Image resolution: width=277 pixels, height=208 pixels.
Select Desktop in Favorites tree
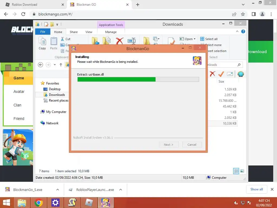click(x=55, y=89)
